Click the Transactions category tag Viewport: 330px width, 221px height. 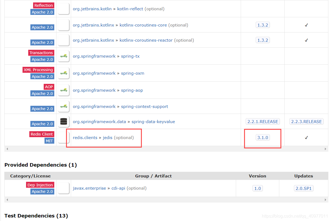pos(41,53)
